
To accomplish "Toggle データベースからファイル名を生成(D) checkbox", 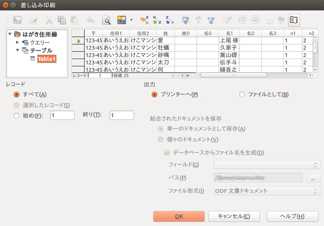I will [167, 152].
